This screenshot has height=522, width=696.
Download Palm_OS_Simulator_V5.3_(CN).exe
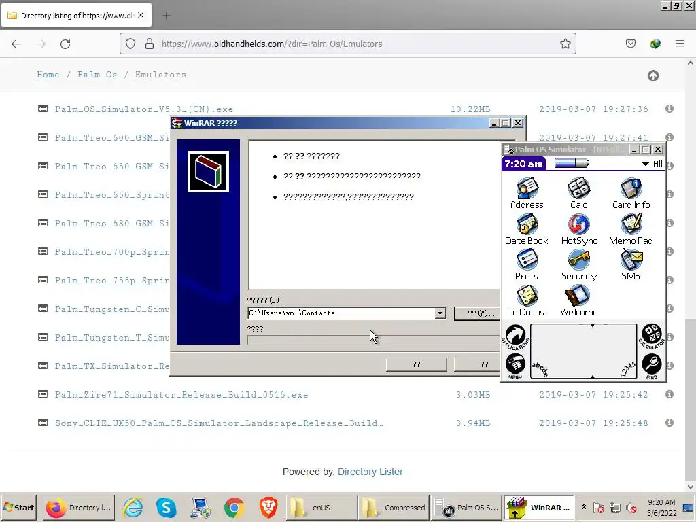pyautogui.click(x=144, y=109)
